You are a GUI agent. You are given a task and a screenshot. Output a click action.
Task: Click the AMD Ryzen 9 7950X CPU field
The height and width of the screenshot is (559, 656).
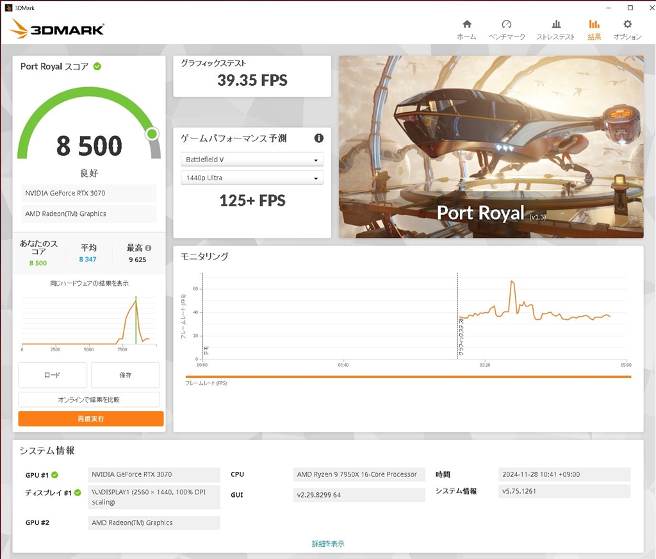click(359, 474)
